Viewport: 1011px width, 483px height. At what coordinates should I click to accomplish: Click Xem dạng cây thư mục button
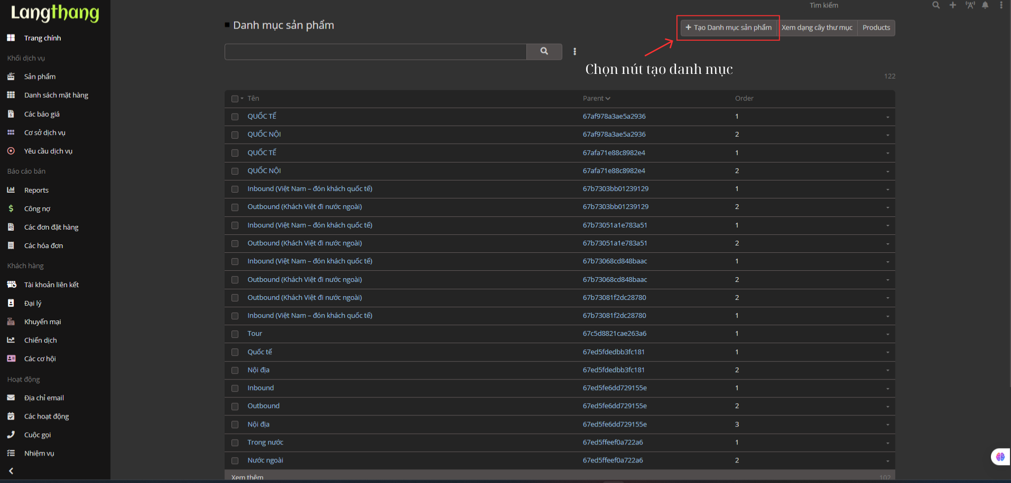pos(817,27)
